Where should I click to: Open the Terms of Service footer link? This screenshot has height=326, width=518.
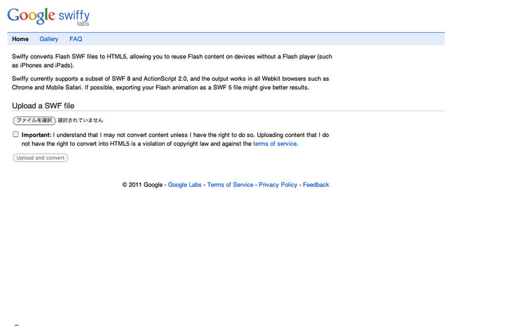pos(230,185)
